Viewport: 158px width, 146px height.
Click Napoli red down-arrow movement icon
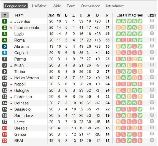pyautogui.click(x=11, y=84)
